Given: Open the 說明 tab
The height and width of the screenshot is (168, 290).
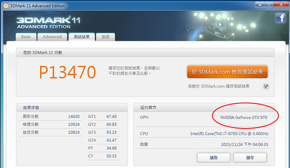Looking at the screenshot, I should tap(105, 37).
